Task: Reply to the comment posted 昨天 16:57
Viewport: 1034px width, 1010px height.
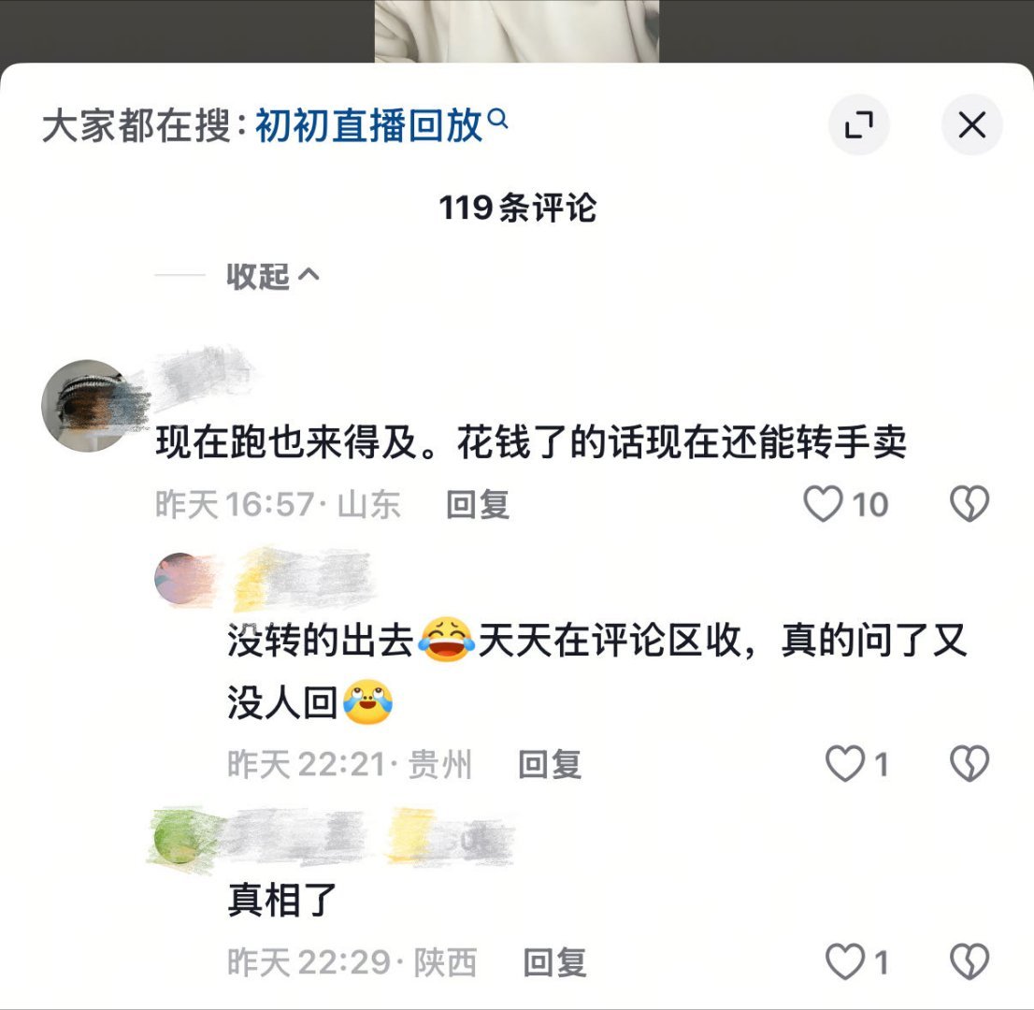Action: coord(478,505)
